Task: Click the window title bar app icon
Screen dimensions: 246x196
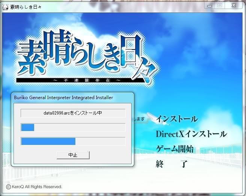Action: point(5,7)
